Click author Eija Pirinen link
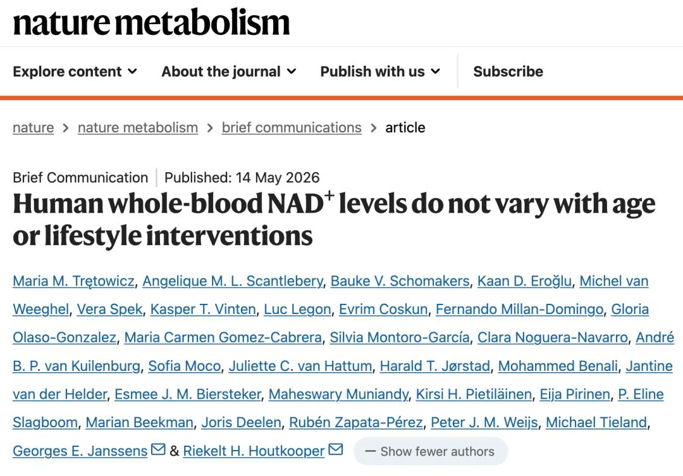This screenshot has height=476, width=683. [574, 394]
